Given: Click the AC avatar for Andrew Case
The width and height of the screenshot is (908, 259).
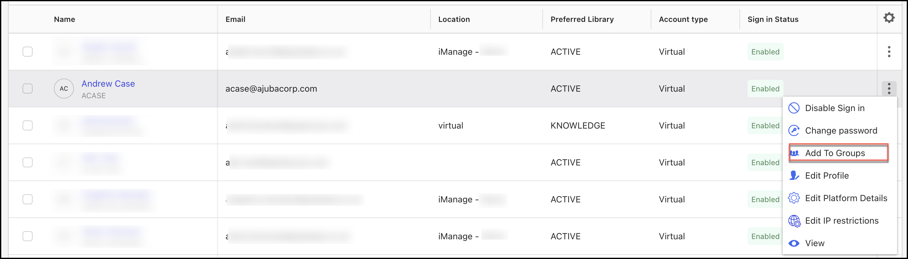Looking at the screenshot, I should [x=64, y=89].
